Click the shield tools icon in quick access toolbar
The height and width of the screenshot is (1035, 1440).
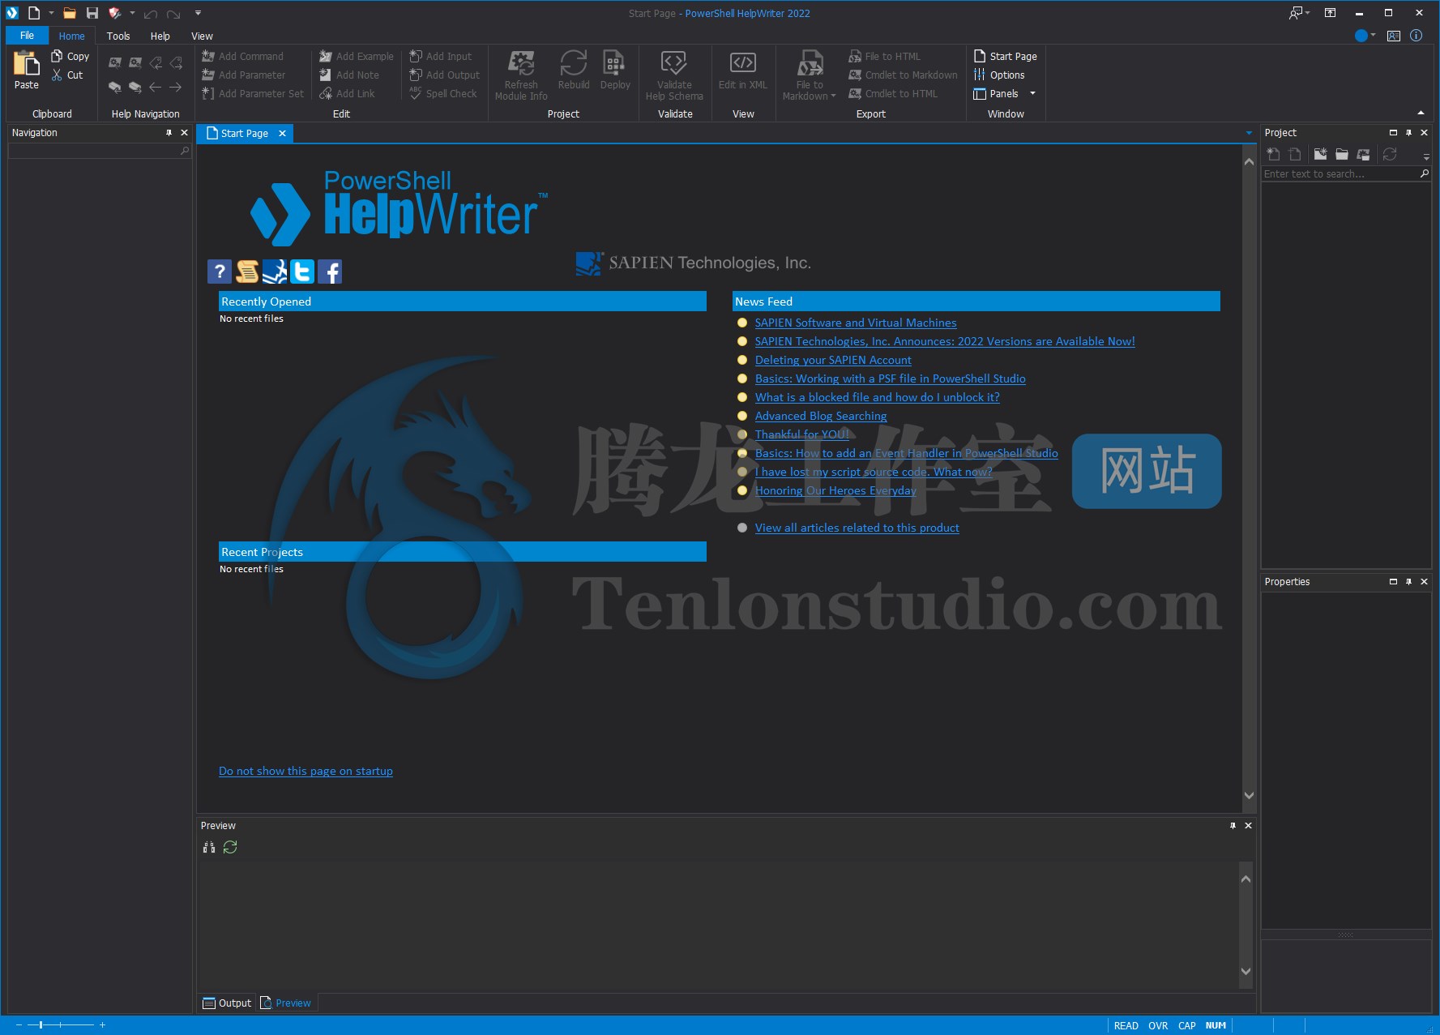(x=115, y=13)
